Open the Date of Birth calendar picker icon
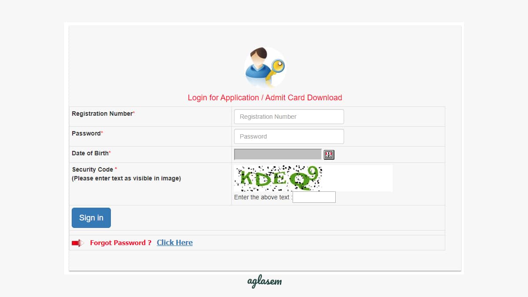This screenshot has width=528, height=297. coord(329,154)
